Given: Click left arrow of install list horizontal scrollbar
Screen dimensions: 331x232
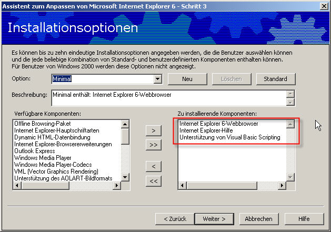Looking at the screenshot, I should [x=183, y=186].
